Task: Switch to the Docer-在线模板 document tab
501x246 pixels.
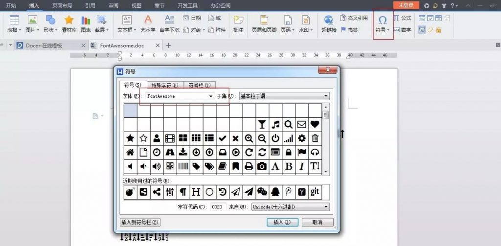Action: coord(44,45)
